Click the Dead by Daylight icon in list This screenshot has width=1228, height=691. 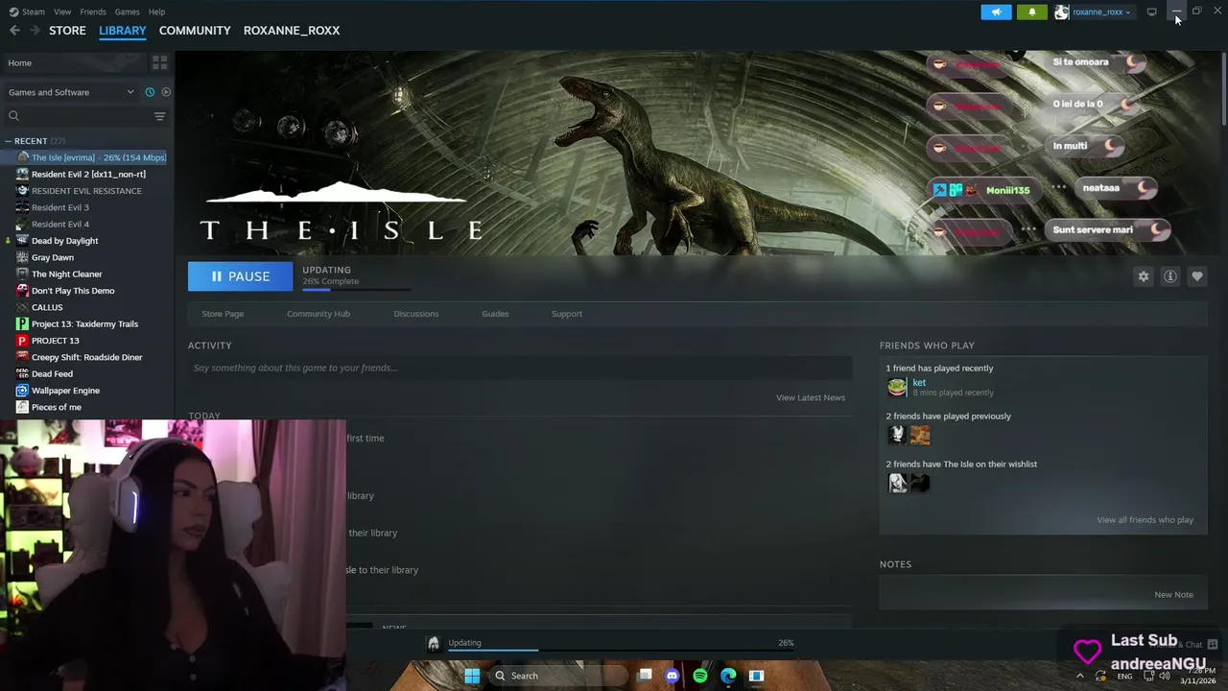22,241
